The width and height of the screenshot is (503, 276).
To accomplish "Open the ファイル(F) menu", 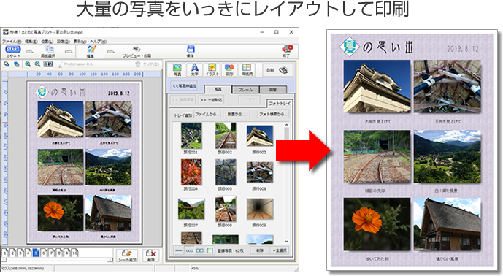I will 12,42.
